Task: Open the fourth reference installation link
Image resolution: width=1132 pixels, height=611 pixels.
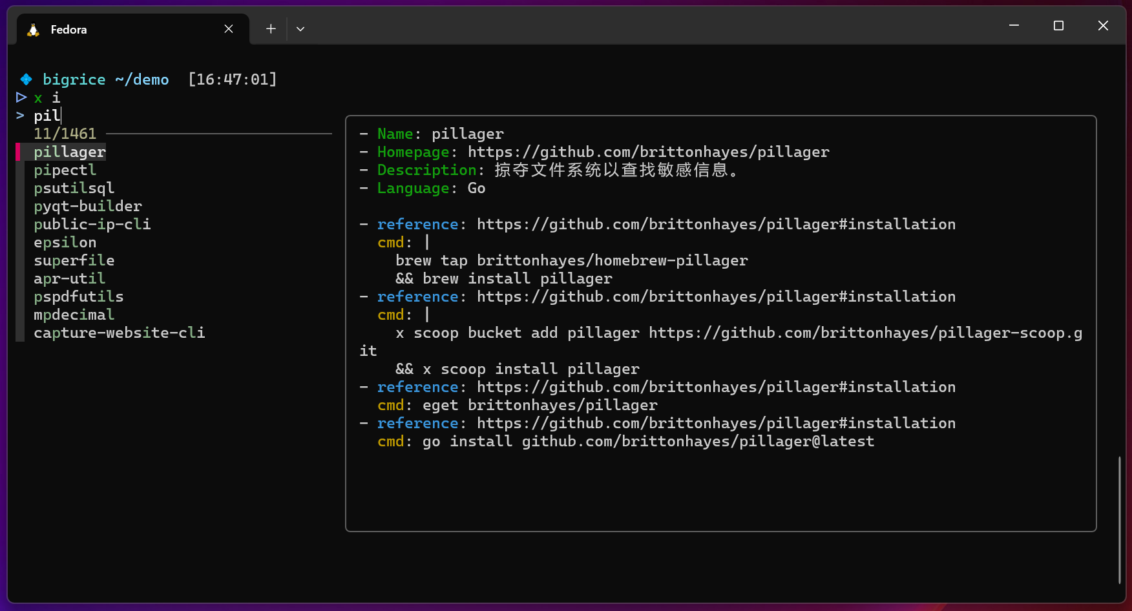Action: pyautogui.click(x=717, y=424)
